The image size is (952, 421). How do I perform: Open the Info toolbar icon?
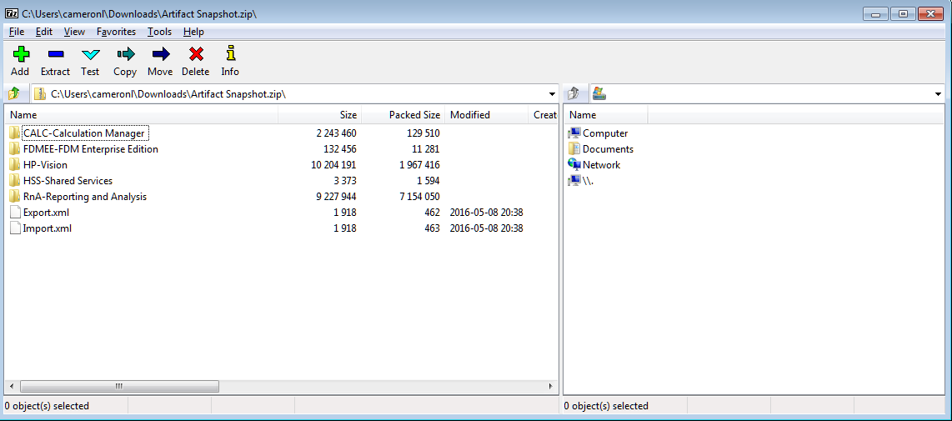(230, 54)
